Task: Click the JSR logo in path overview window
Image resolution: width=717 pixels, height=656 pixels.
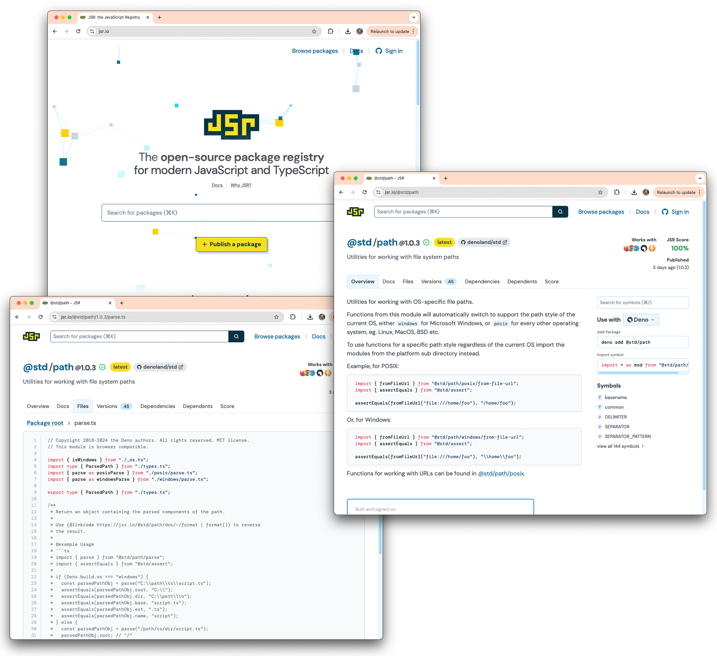Action: (355, 212)
